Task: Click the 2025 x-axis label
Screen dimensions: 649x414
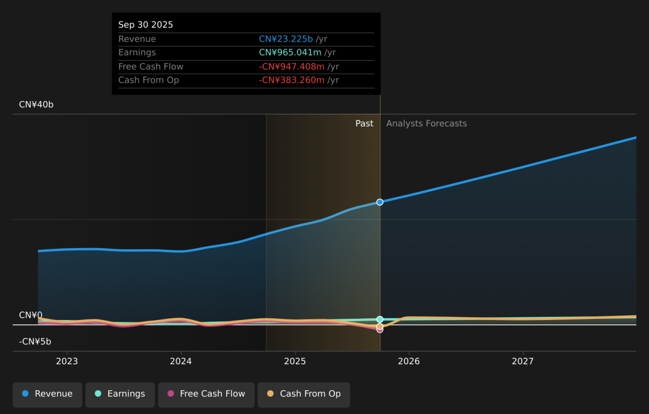Action: pyautogui.click(x=295, y=361)
